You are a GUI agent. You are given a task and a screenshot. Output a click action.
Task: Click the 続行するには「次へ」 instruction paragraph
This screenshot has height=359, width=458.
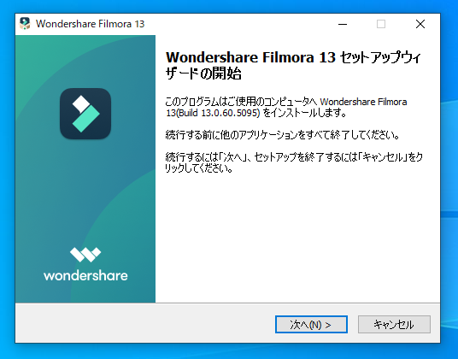pos(294,162)
